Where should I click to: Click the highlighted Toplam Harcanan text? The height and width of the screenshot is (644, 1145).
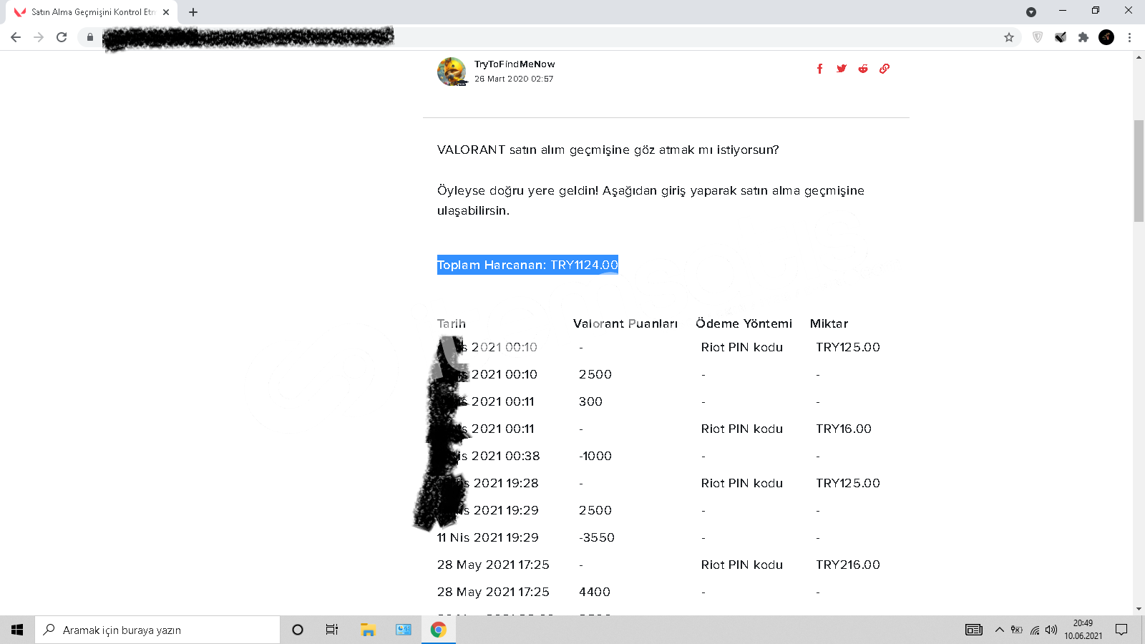(x=527, y=265)
